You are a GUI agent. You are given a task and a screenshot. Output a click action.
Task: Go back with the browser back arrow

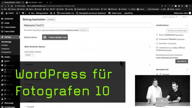tap(2, 6)
